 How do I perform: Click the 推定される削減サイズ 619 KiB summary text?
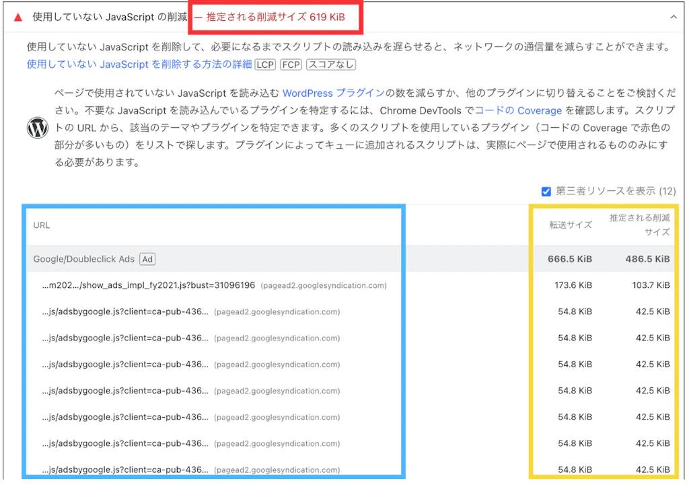click(x=275, y=17)
